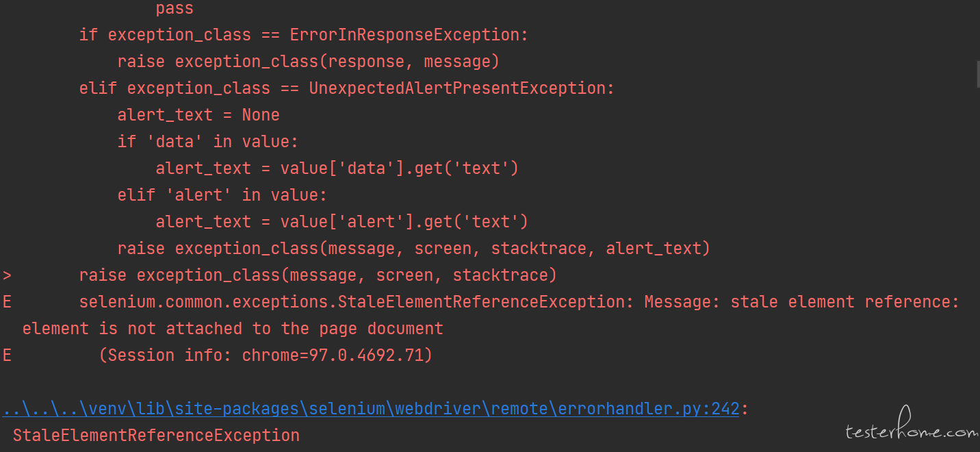Click the value['data'].get('text') expression
980x452 pixels.
399,168
